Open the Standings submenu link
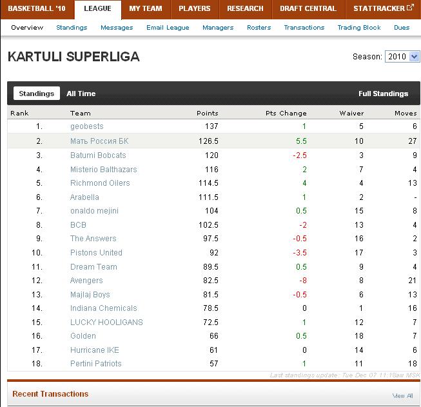The image size is (421, 407). pyautogui.click(x=72, y=28)
